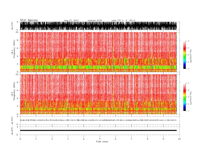202x156 pixels.
Task: Click the "7" minute time axis tick
Action: click(132, 139)
